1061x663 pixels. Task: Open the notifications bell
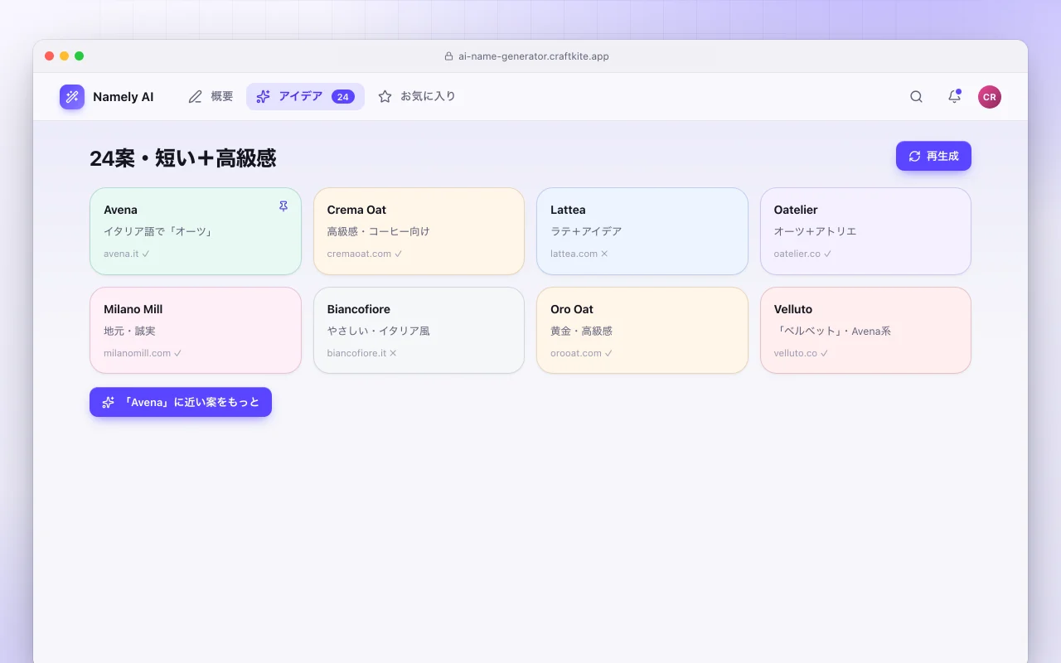click(x=954, y=97)
